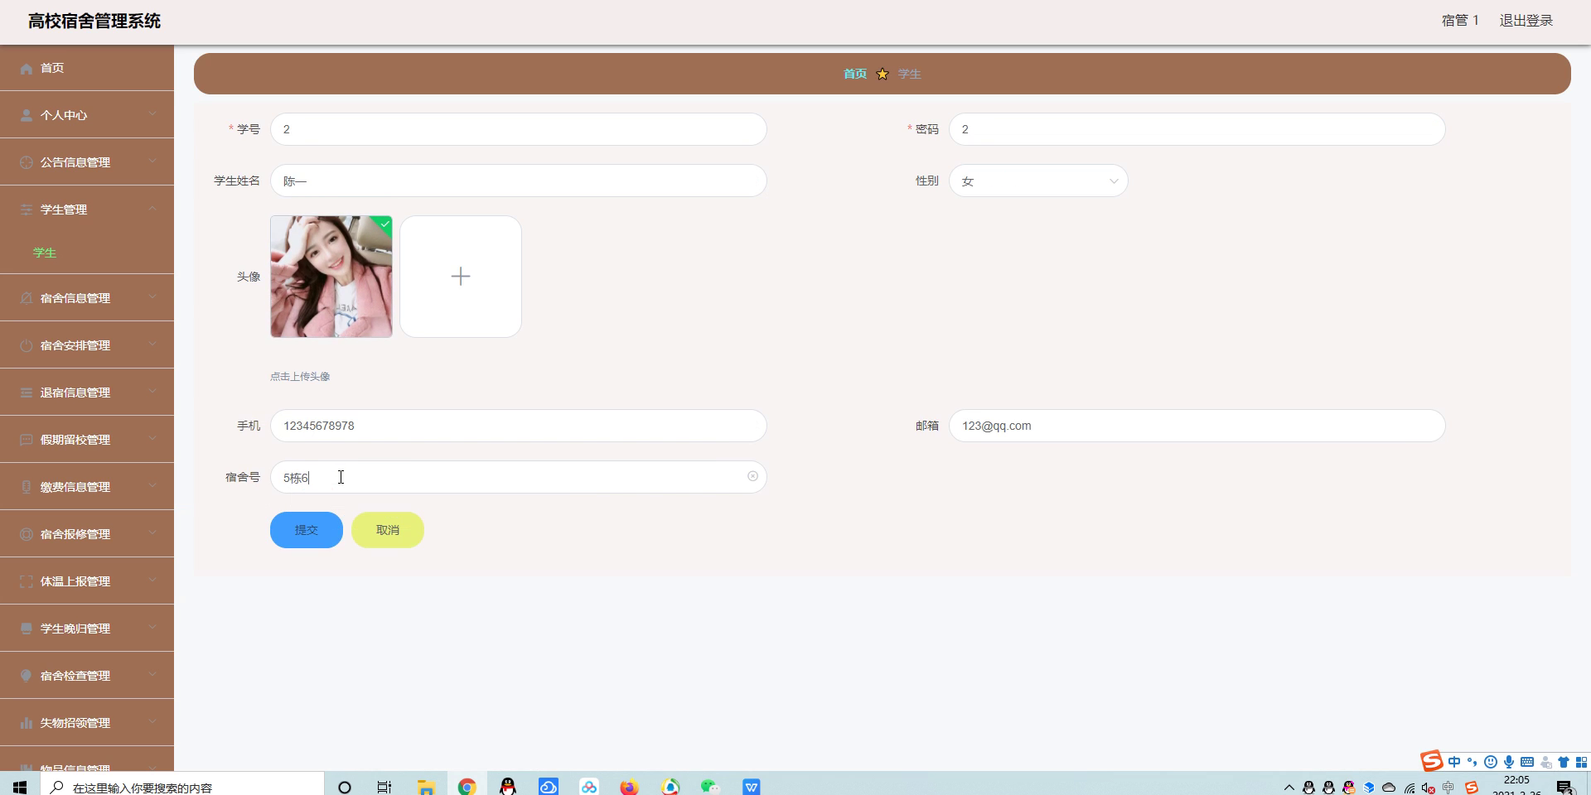Click the 首页 breadcrumb link

click(x=855, y=75)
